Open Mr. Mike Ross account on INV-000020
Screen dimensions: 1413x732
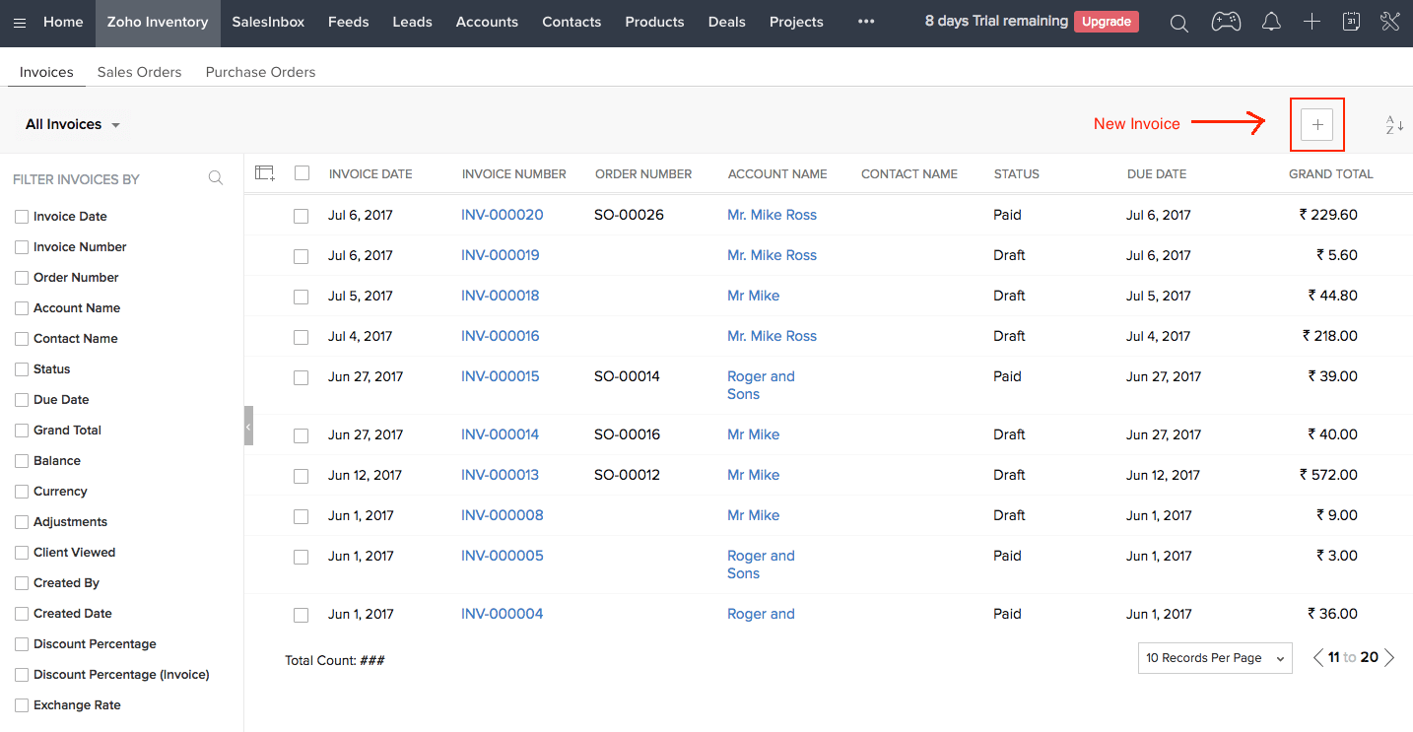[772, 215]
